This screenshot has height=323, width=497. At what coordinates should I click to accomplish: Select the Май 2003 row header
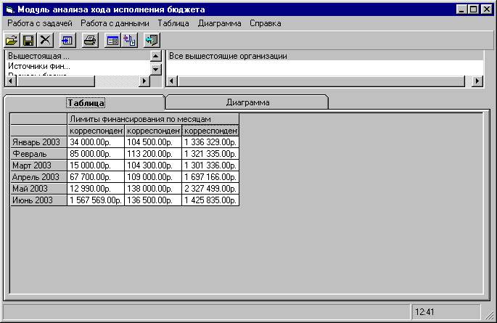38,189
